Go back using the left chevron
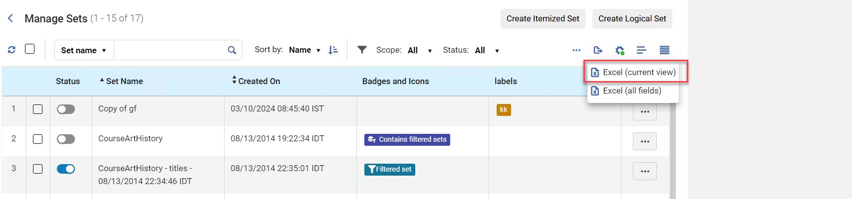The image size is (852, 199). point(10,18)
